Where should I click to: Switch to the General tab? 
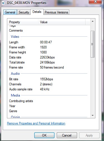[10, 12]
